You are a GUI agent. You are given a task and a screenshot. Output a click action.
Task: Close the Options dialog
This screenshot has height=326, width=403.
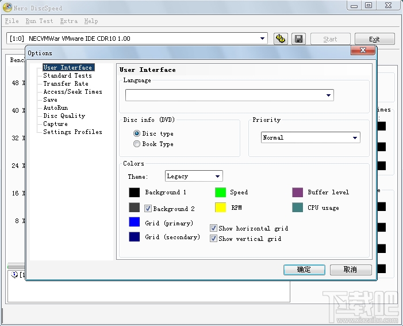coord(363,50)
